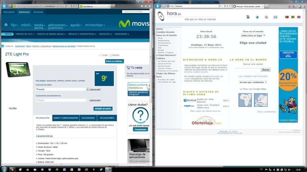The width and height of the screenshot is (307, 172).
Task: Switch hora.es to the UK flag language
Action: 299,17
